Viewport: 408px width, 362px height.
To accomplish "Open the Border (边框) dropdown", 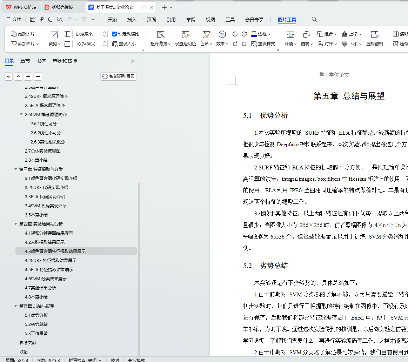I will 261,34.
